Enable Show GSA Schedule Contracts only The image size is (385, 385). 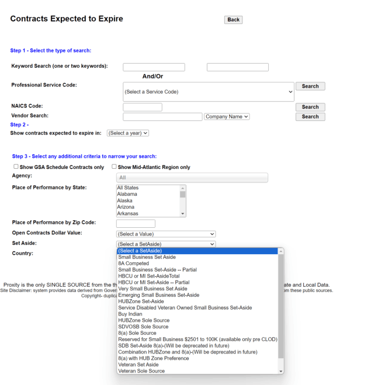coord(16,167)
